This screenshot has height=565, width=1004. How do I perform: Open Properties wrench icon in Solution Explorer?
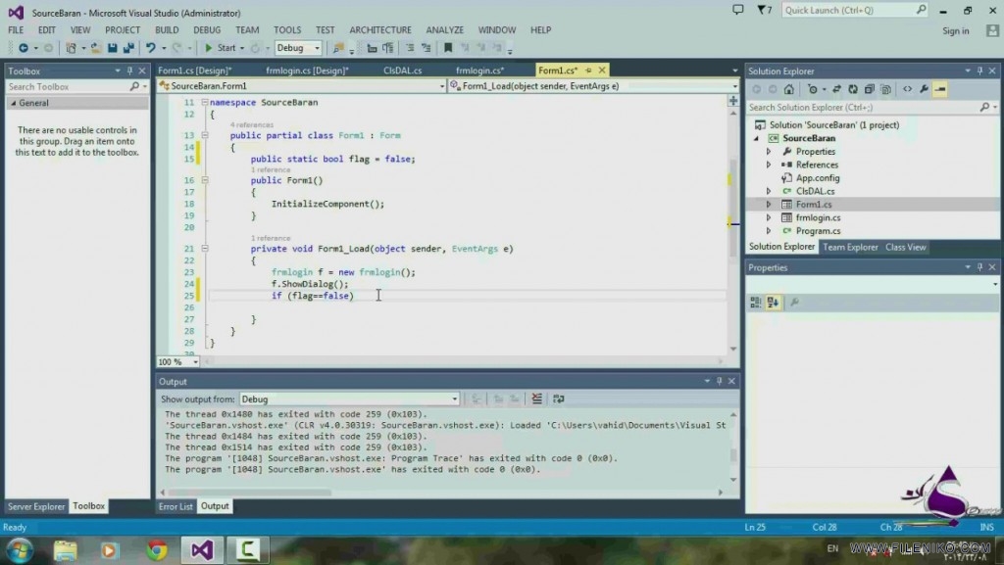click(924, 89)
